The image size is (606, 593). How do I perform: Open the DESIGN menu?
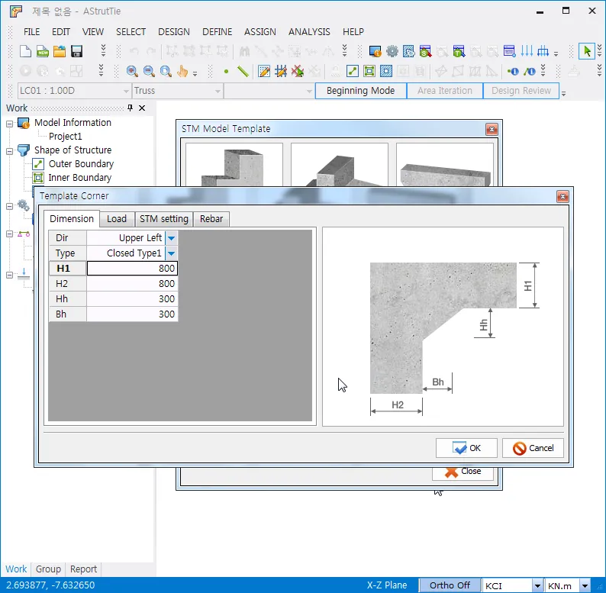(x=174, y=32)
